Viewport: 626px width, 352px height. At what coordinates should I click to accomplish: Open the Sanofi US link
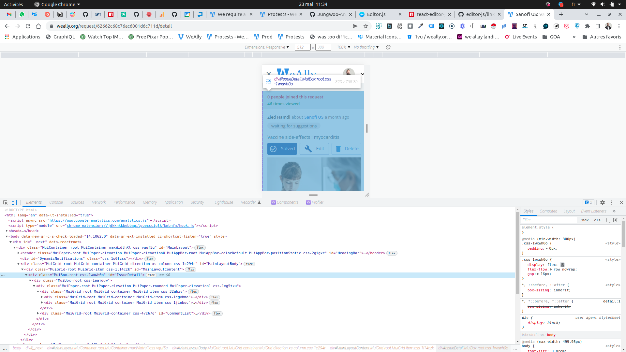(314, 117)
